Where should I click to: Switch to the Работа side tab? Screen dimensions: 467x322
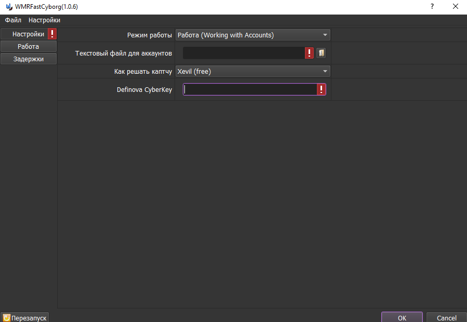(28, 47)
